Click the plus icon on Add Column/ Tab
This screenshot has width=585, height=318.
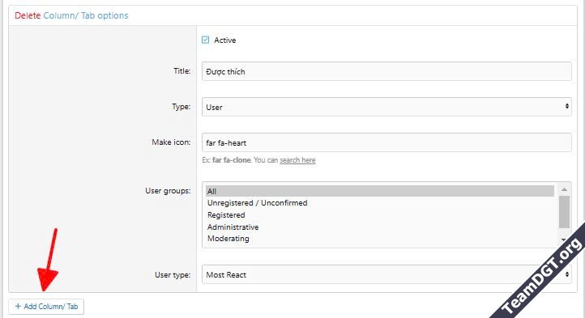[x=18, y=307]
